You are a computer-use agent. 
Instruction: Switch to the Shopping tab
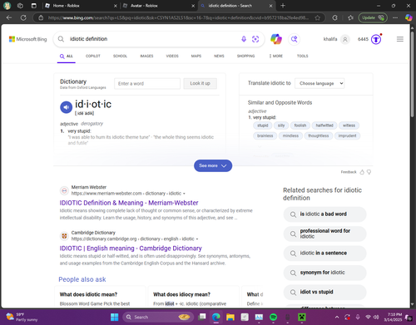click(245, 56)
